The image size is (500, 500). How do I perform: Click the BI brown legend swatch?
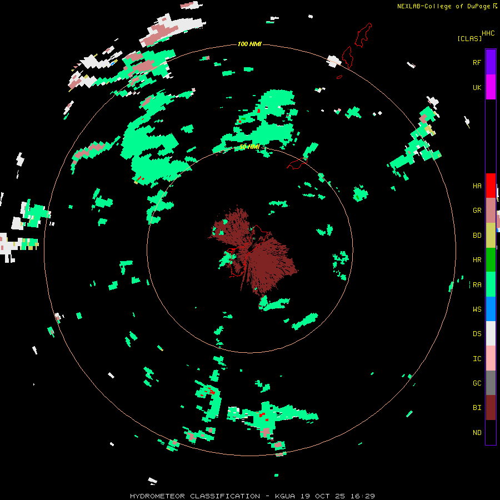pyautogui.click(x=491, y=408)
